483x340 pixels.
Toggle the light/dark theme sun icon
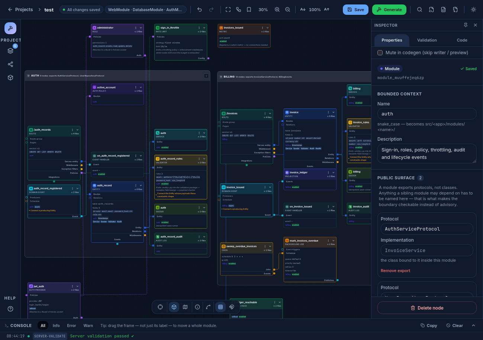click(473, 10)
